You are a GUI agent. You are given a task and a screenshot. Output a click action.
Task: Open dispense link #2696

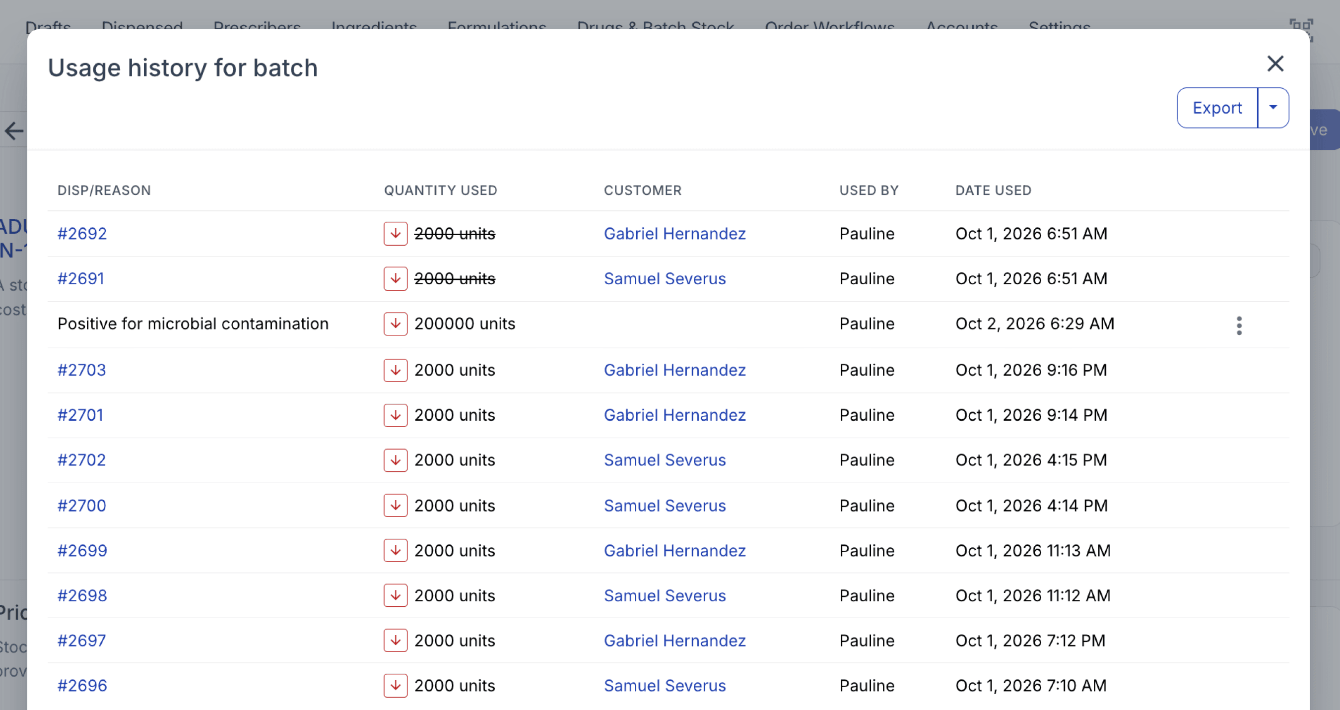pyautogui.click(x=82, y=686)
